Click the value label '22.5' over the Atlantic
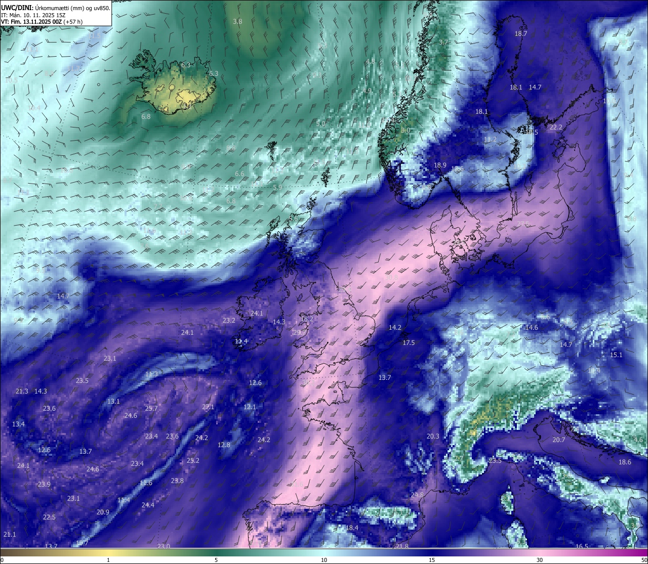The width and height of the screenshot is (648, 564). tap(49, 517)
